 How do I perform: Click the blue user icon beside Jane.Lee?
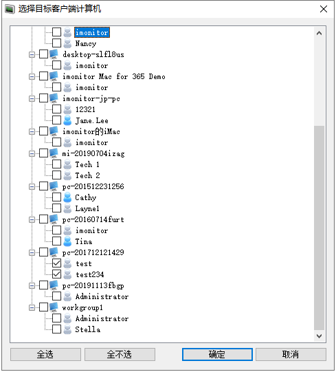point(67,120)
